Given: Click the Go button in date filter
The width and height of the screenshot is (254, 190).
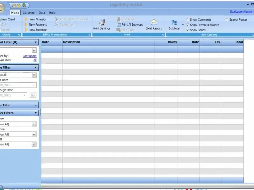Looking at the screenshot, I should pyautogui.click(x=33, y=95).
